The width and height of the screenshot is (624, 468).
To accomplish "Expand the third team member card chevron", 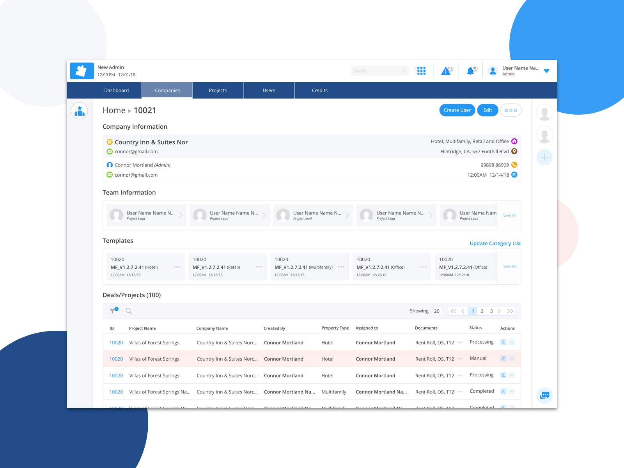I will point(347,215).
